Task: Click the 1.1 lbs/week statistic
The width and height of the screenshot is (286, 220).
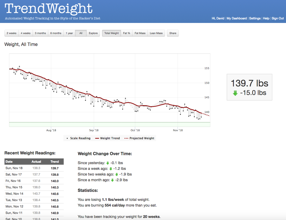Action: 113,200
